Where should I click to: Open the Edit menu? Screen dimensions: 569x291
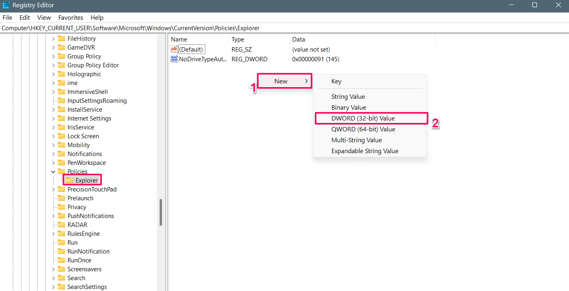[25, 18]
